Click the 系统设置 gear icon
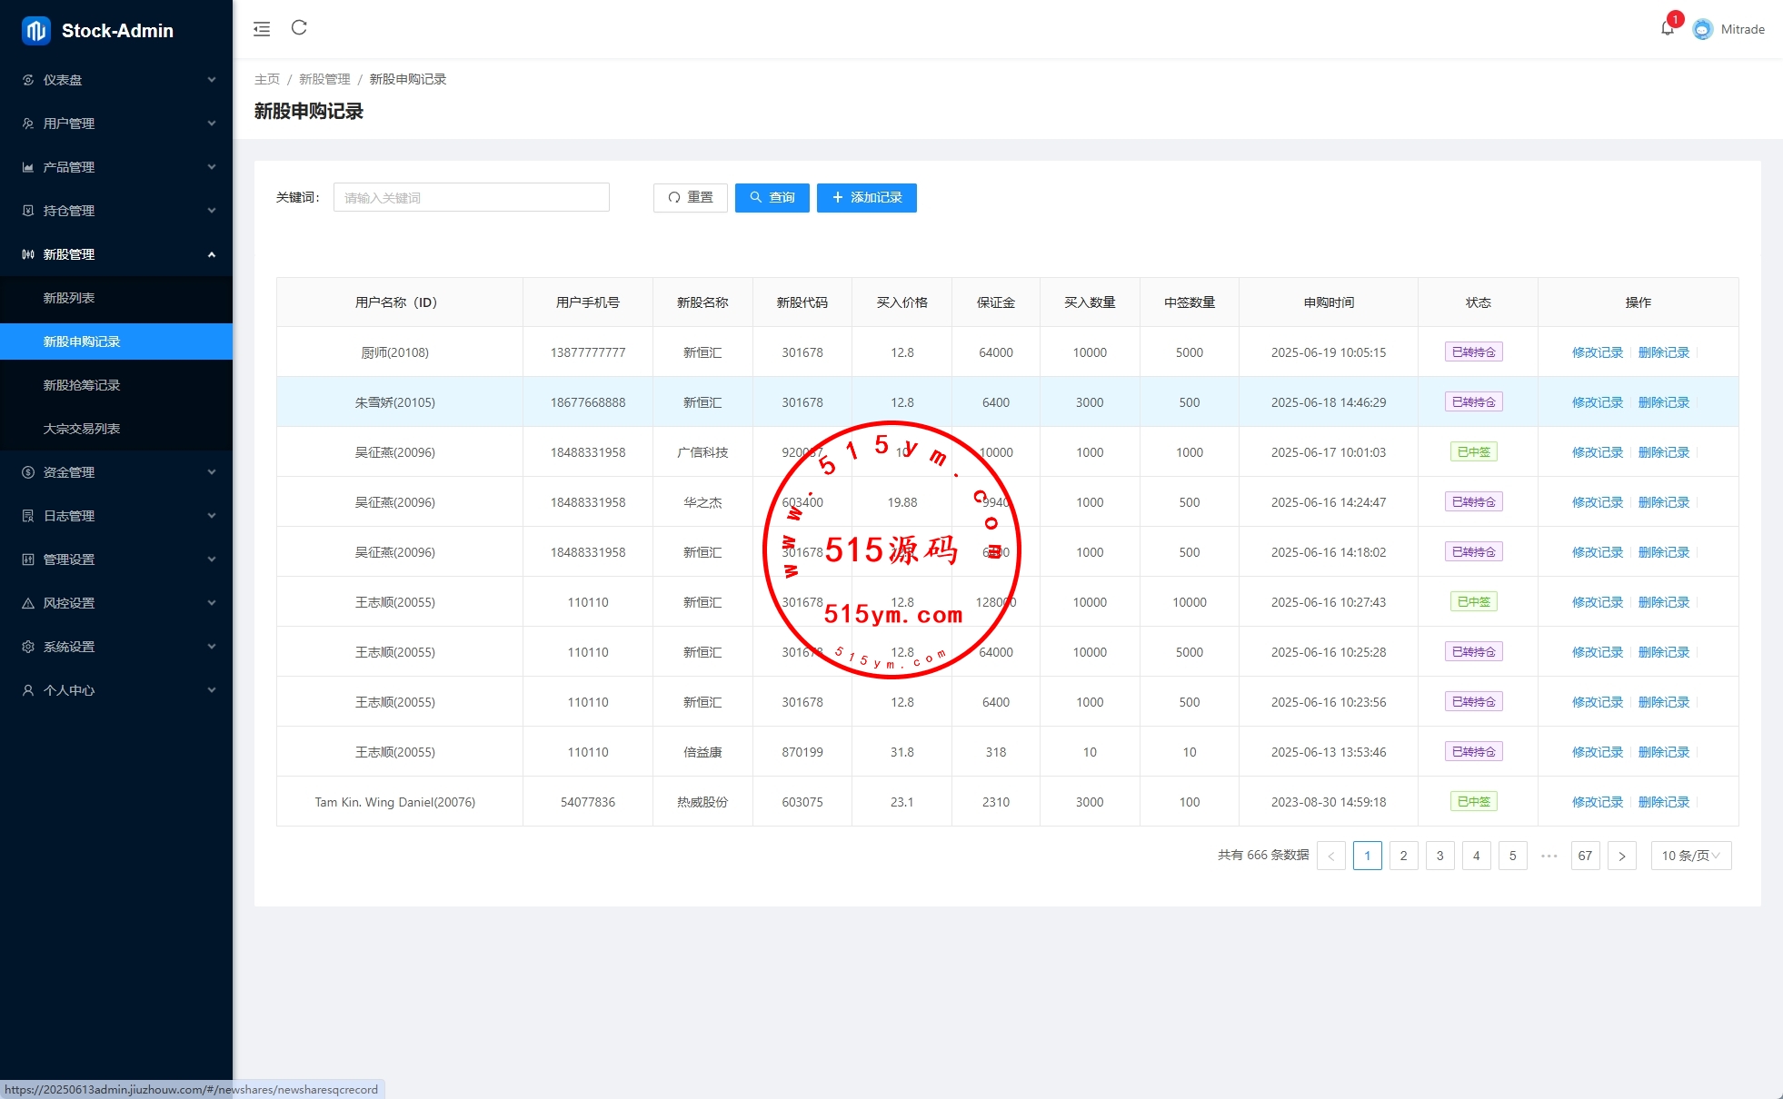This screenshot has width=1783, height=1099. (28, 647)
